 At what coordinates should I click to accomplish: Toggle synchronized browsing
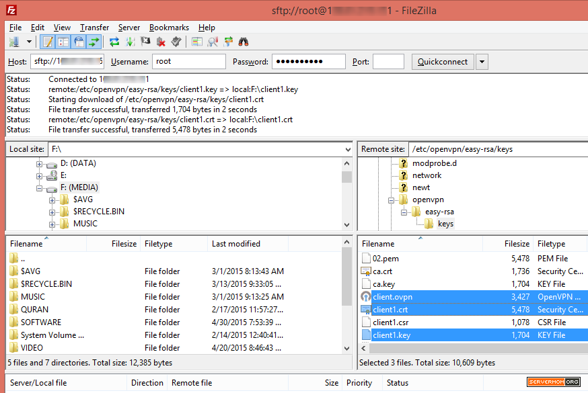[228, 42]
